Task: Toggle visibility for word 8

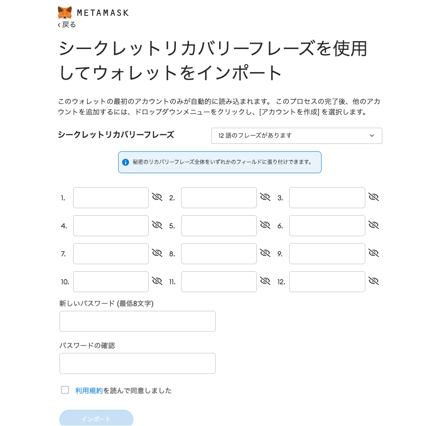Action: (x=265, y=253)
